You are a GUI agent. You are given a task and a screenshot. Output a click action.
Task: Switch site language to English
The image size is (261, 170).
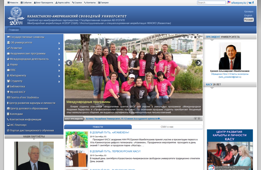(248, 15)
